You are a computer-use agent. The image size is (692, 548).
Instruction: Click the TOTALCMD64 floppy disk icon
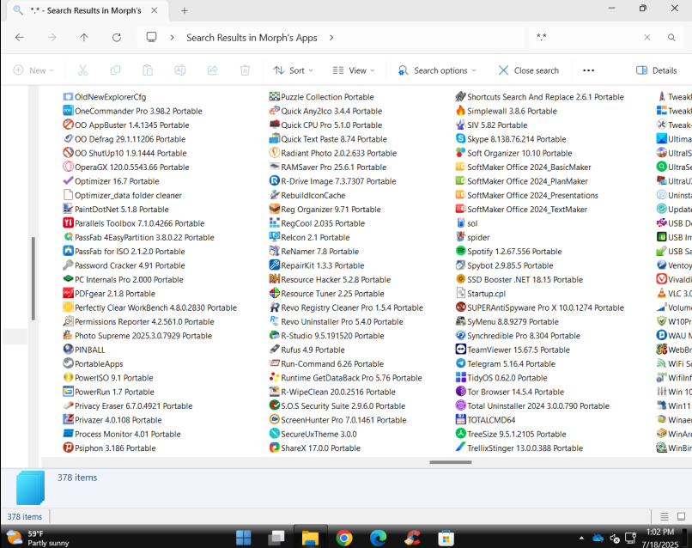point(461,419)
